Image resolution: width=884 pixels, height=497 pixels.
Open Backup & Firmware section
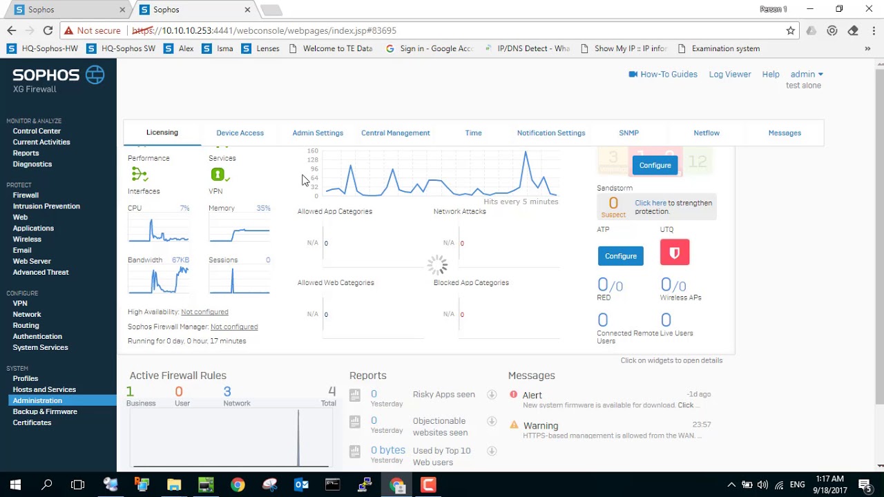tap(45, 412)
